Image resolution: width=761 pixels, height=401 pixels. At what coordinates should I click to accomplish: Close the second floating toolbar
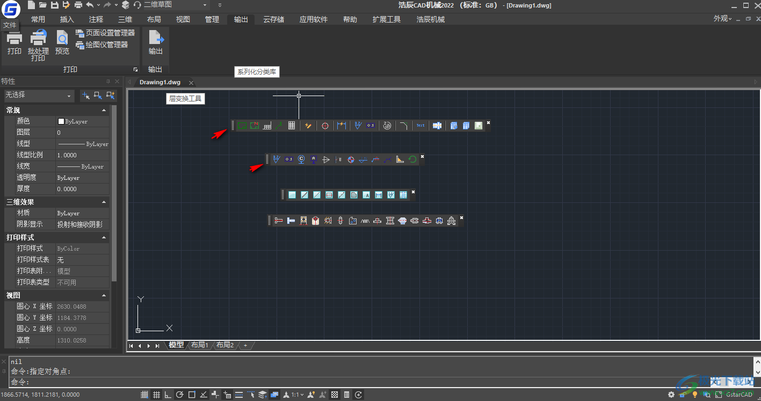pyautogui.click(x=422, y=156)
